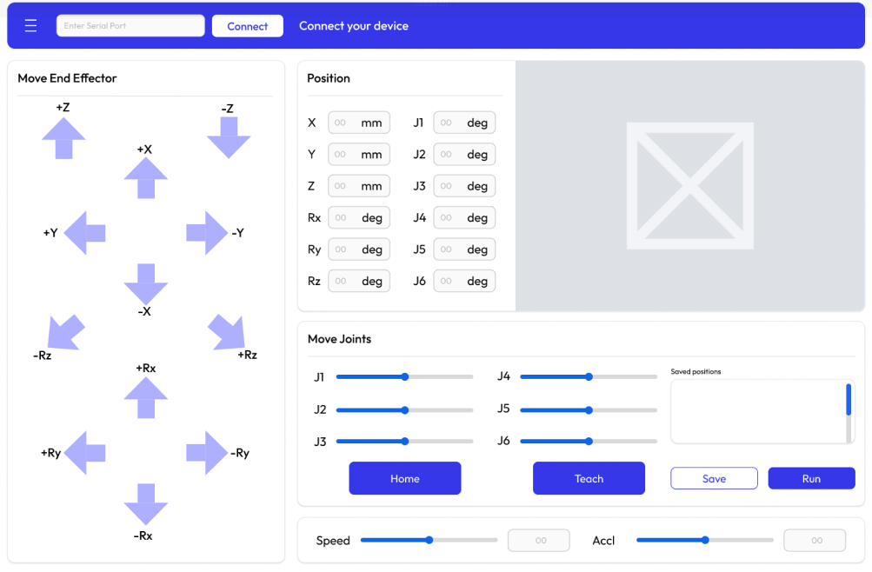This screenshot has width=872, height=572.
Task: Run the saved positions
Action: click(x=811, y=478)
